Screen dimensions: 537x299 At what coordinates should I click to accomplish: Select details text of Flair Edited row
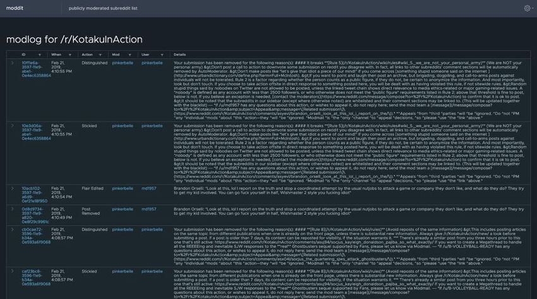[349, 191]
